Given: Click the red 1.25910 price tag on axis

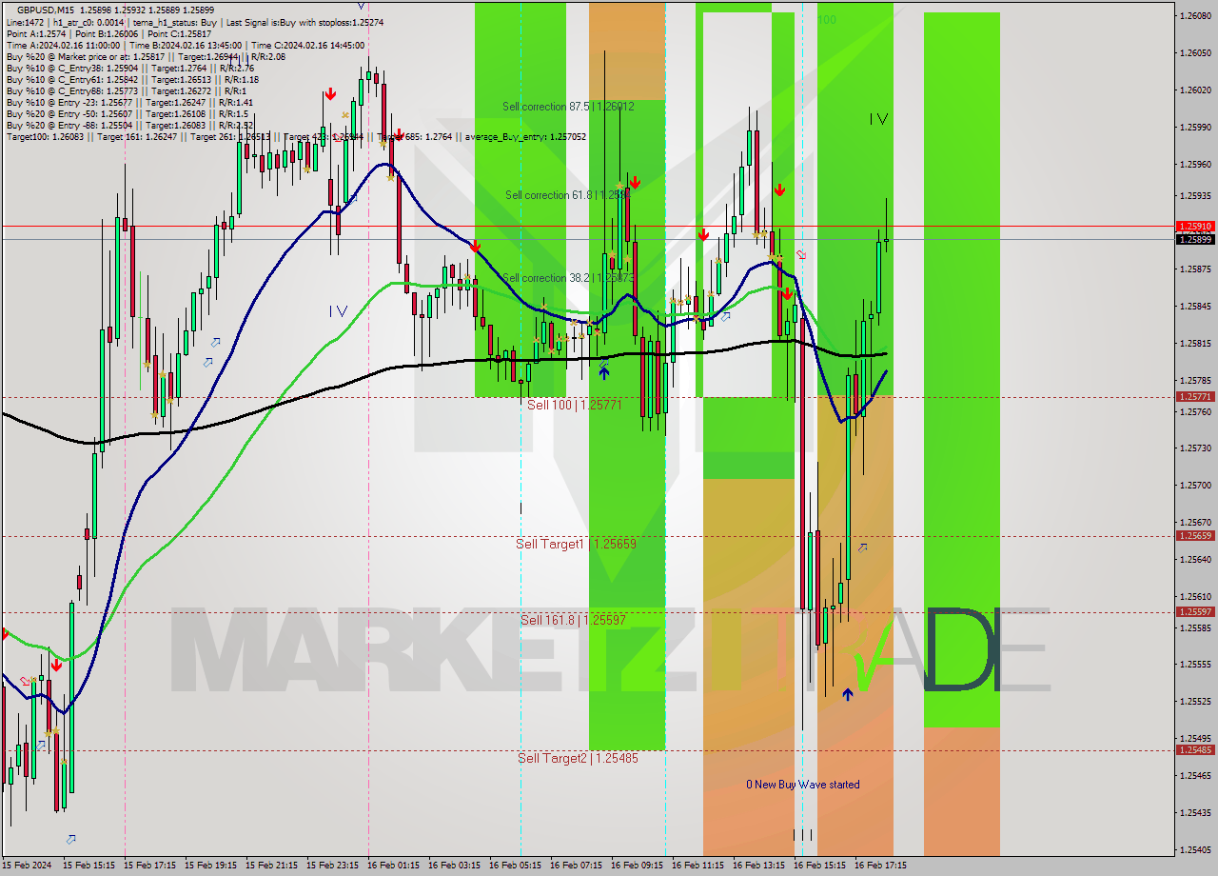Looking at the screenshot, I should [x=1195, y=227].
